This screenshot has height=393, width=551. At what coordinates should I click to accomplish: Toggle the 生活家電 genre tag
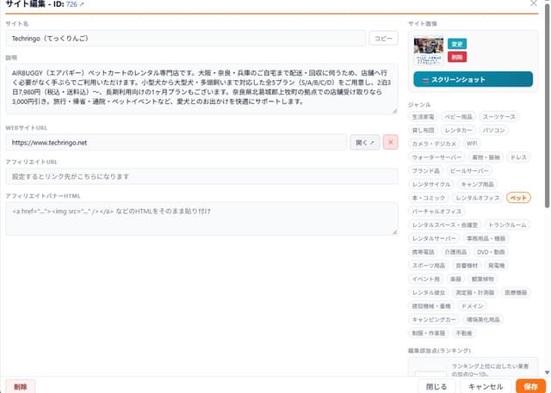click(x=423, y=117)
